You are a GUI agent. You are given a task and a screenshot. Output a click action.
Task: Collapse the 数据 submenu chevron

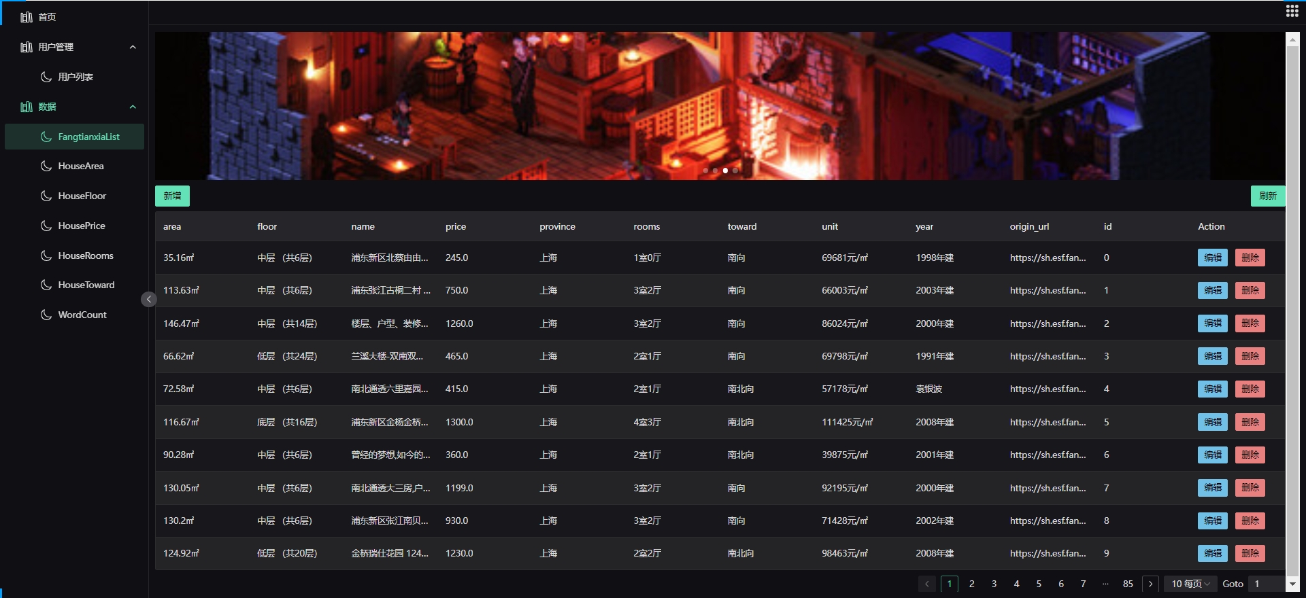133,107
